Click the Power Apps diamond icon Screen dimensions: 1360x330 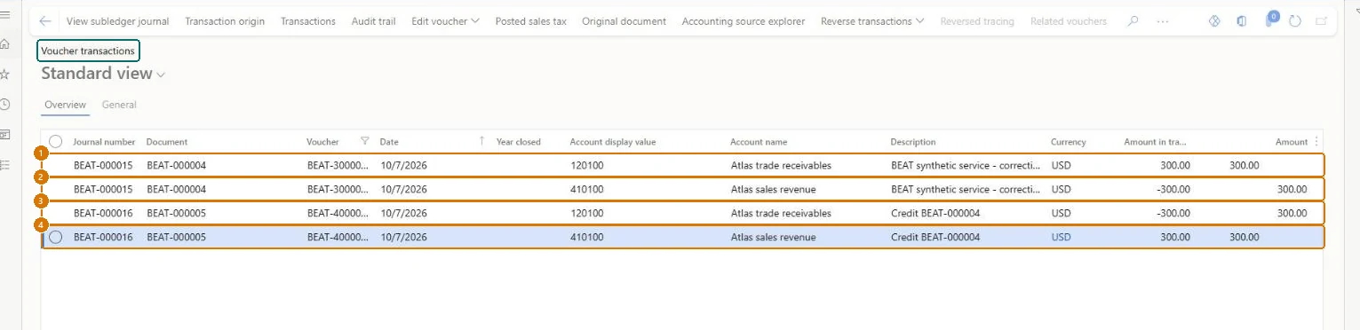[x=1215, y=21]
